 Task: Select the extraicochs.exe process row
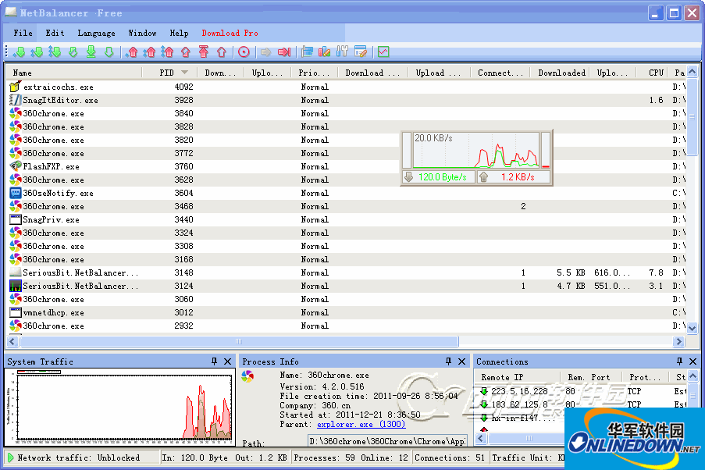pyautogui.click(x=346, y=87)
